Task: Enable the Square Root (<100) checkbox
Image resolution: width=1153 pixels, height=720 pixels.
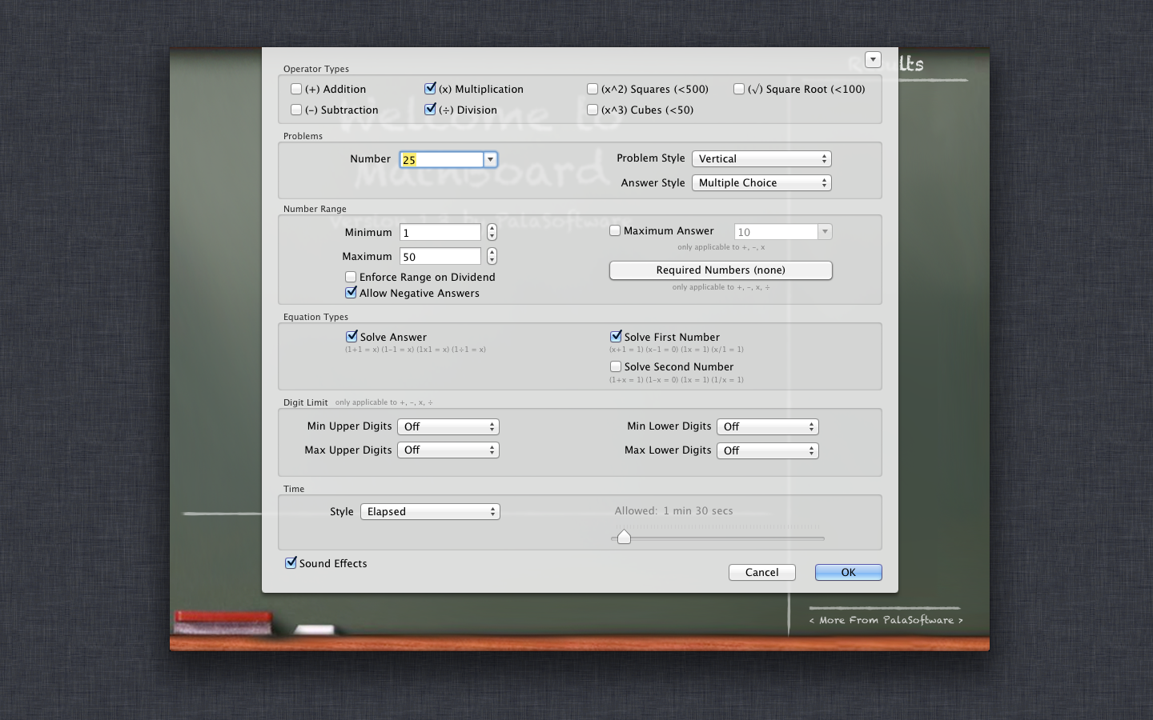Action: (x=739, y=89)
